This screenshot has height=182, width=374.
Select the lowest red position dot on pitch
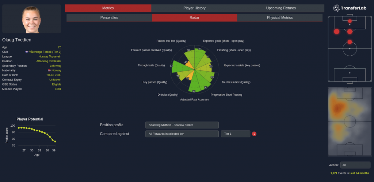coord(350,42)
